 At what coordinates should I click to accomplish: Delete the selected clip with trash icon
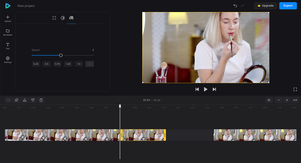41,100
